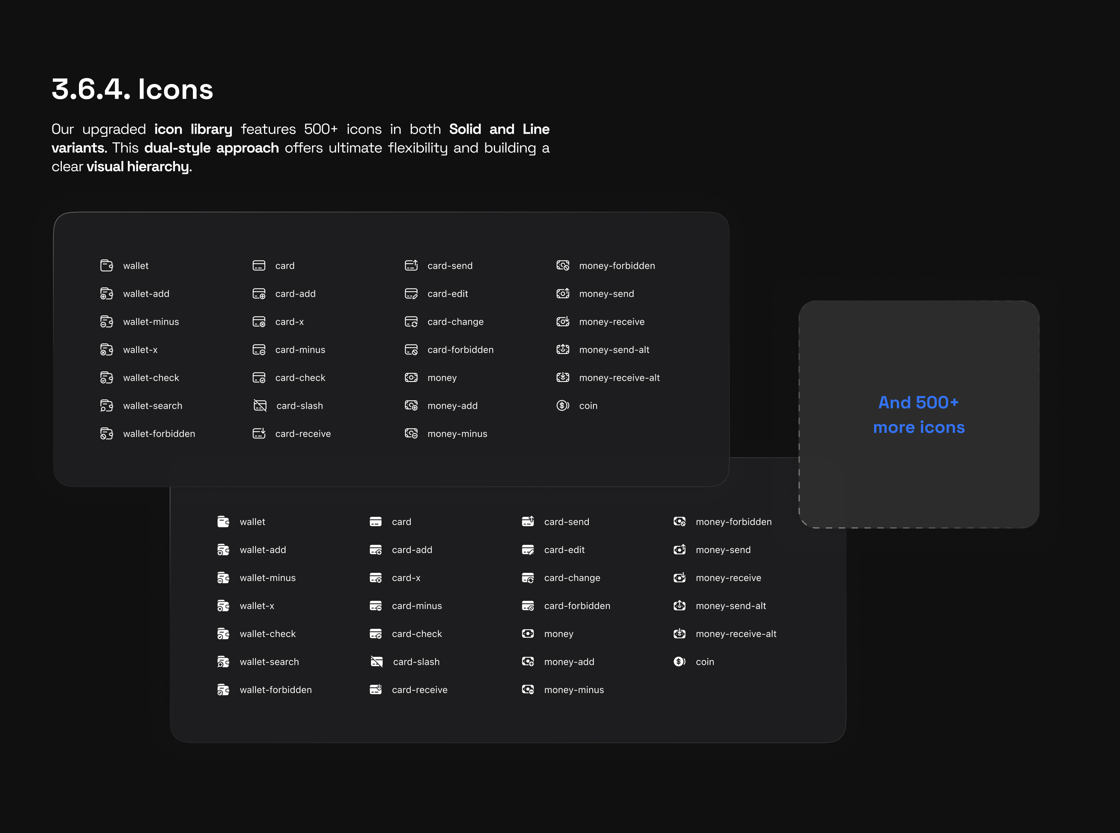Click the line coin icon
1120x833 pixels.
click(x=563, y=405)
